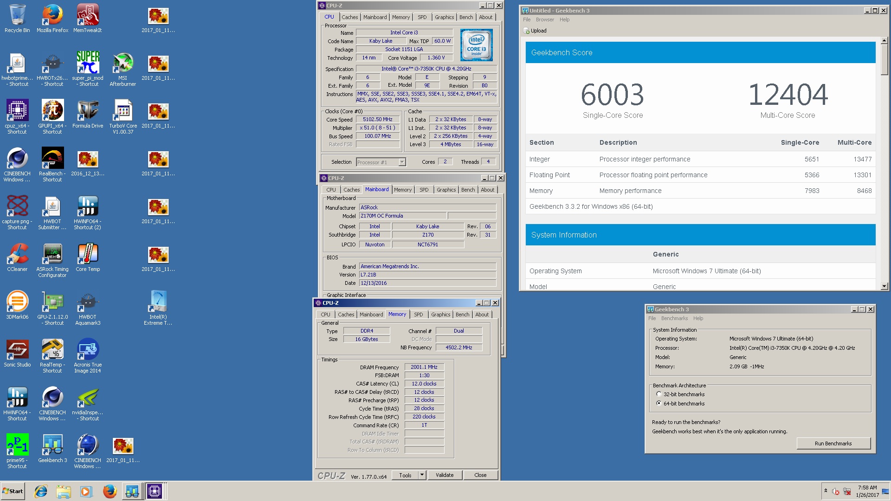Viewport: 891px width, 501px height.
Task: Click the 6003 Single-Core Score value
Action: 613,95
